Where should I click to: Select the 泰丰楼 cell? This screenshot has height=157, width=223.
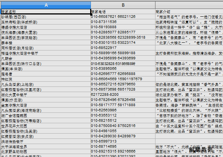[46, 43]
